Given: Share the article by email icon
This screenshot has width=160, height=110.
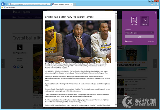Looking at the screenshot, I should pyautogui.click(x=22, y=67).
